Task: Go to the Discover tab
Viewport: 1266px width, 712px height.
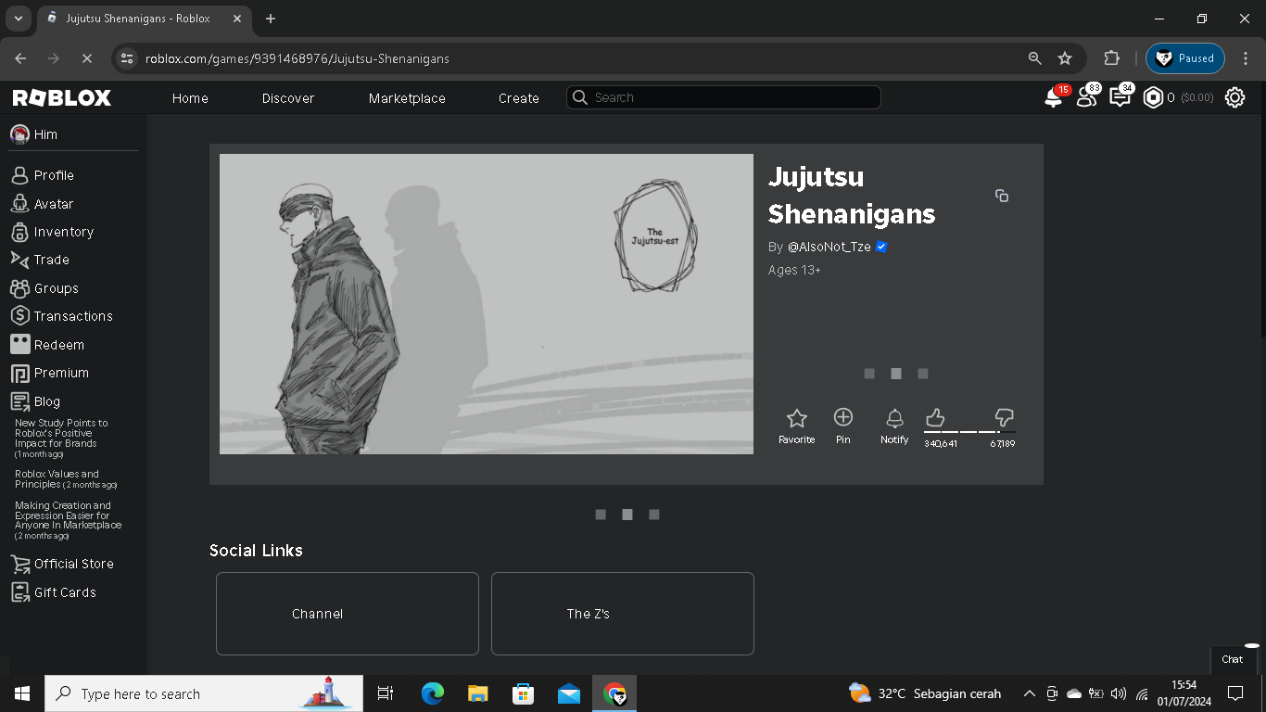Action: tap(288, 98)
